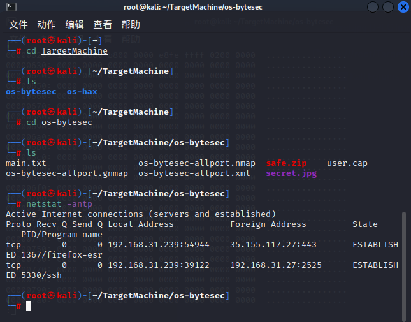Open the 帮助 menu
The width and height of the screenshot is (411, 322).
pyautogui.click(x=131, y=25)
